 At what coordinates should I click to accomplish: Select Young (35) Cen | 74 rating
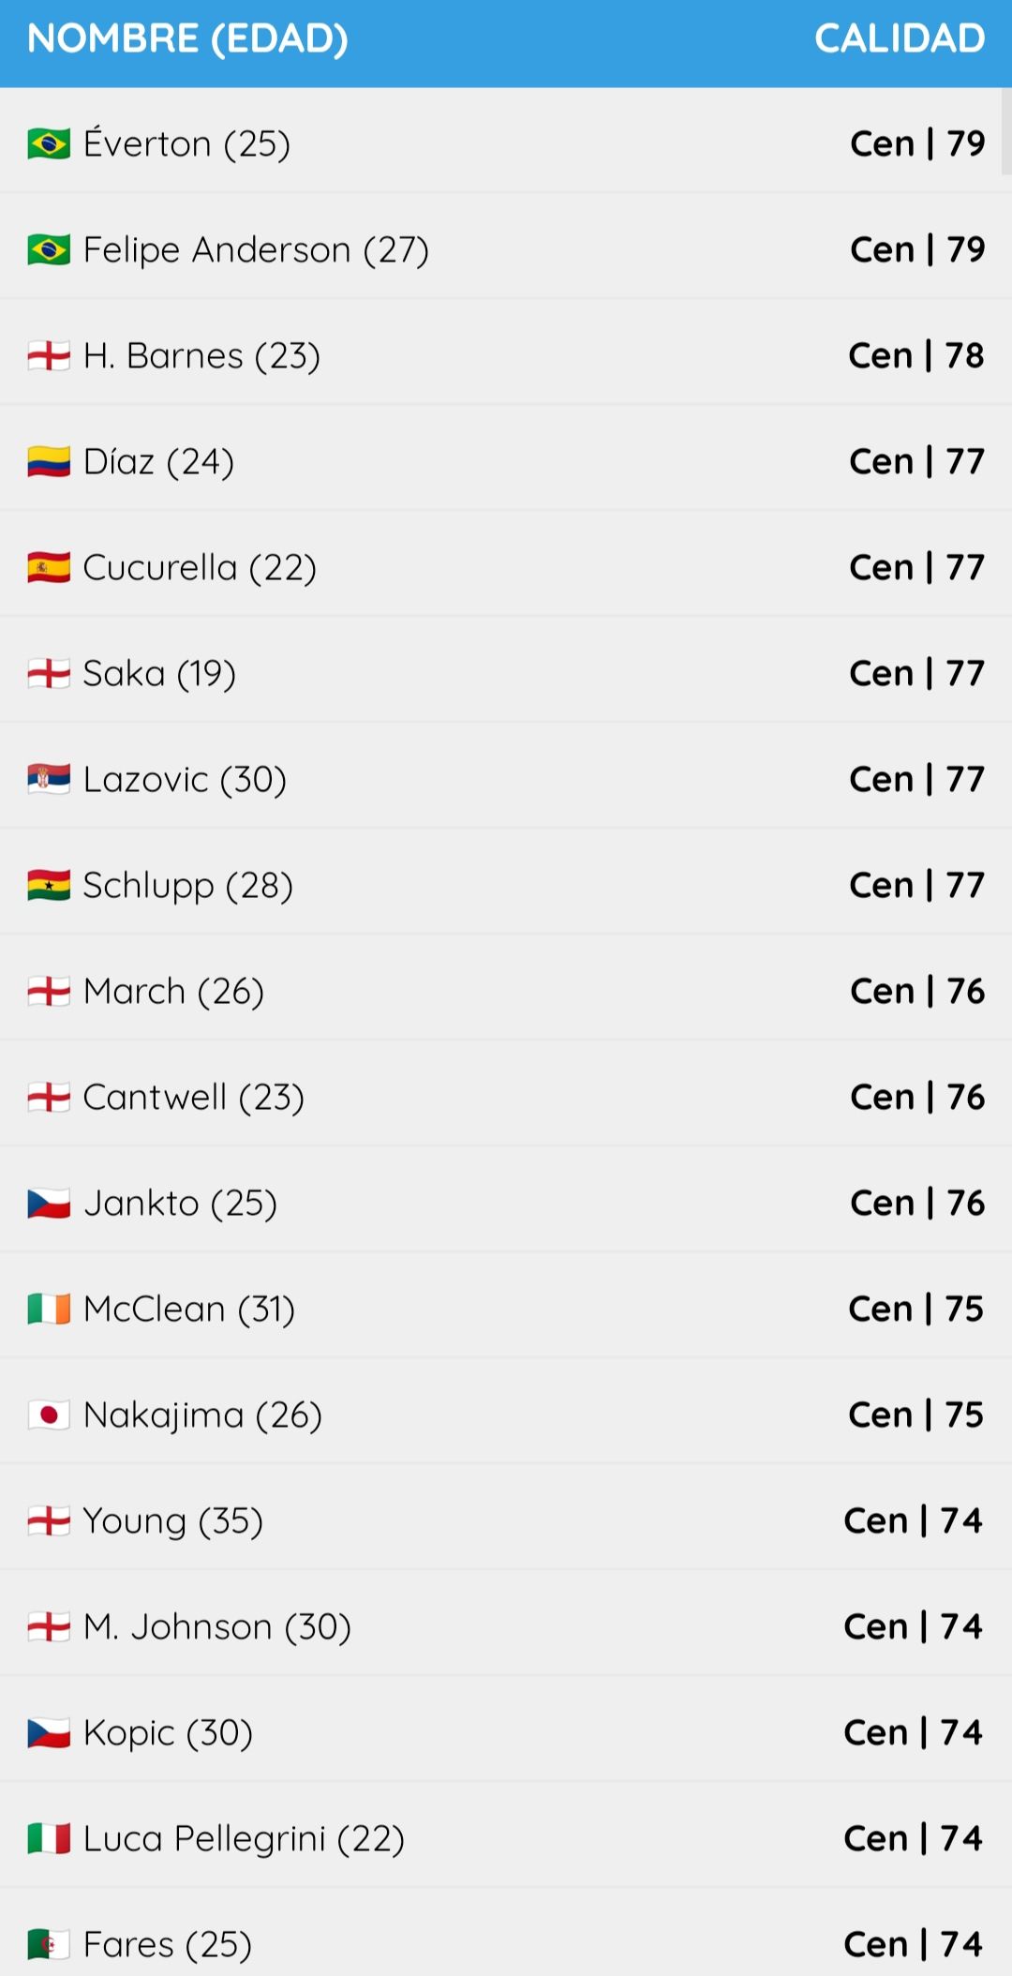point(914,1520)
